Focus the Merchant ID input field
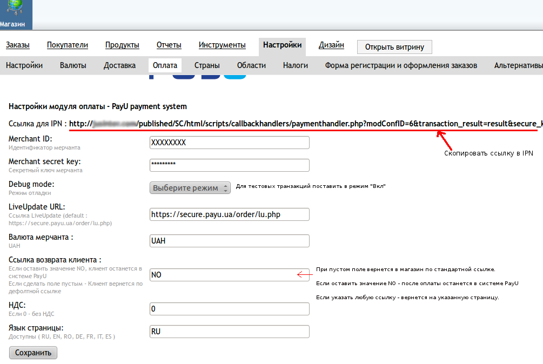The image size is (543, 364). click(x=229, y=143)
